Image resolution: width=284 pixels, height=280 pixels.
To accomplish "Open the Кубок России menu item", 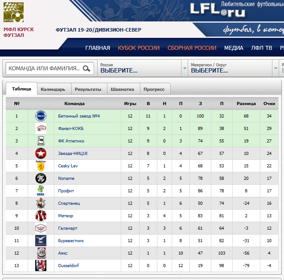I will (139, 48).
